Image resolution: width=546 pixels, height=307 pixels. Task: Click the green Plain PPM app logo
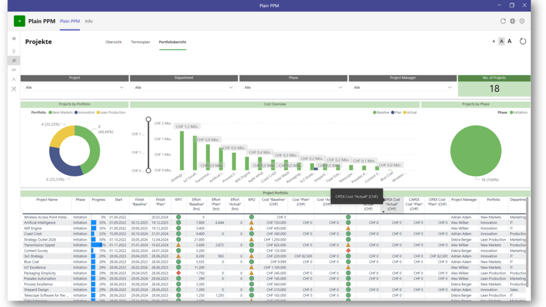[x=19, y=21]
